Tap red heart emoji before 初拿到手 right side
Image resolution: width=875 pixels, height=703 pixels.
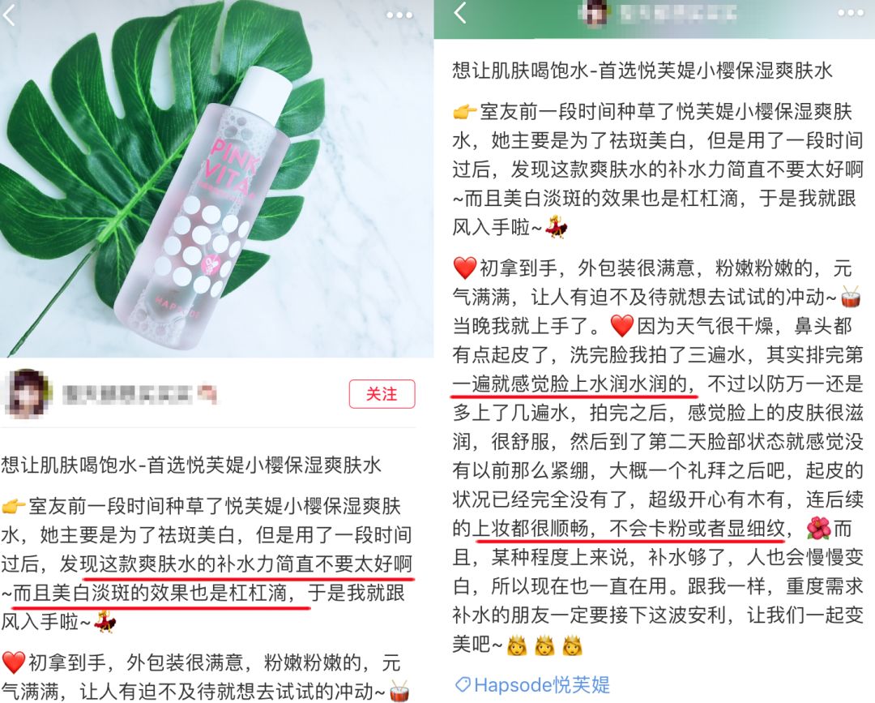coord(465,268)
